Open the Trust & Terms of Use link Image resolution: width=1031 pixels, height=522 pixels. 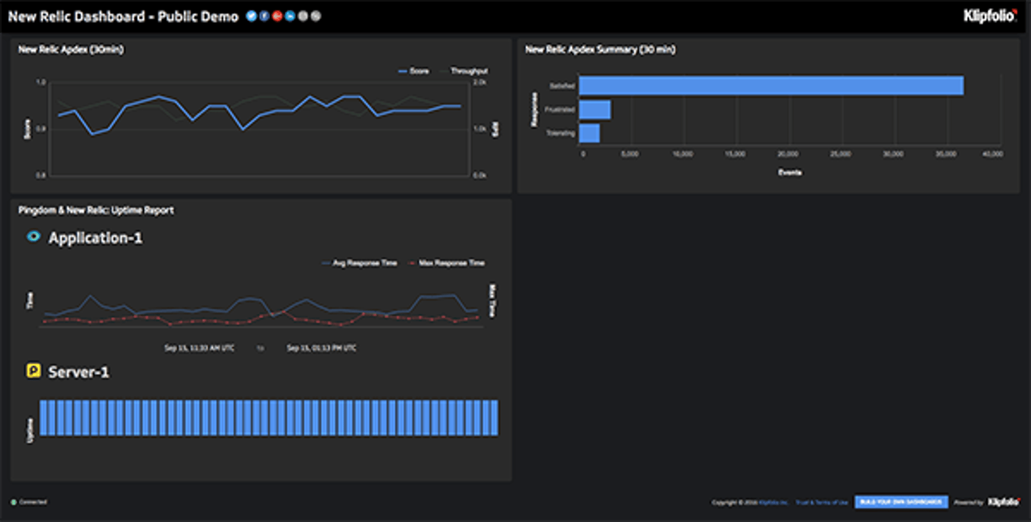[822, 503]
